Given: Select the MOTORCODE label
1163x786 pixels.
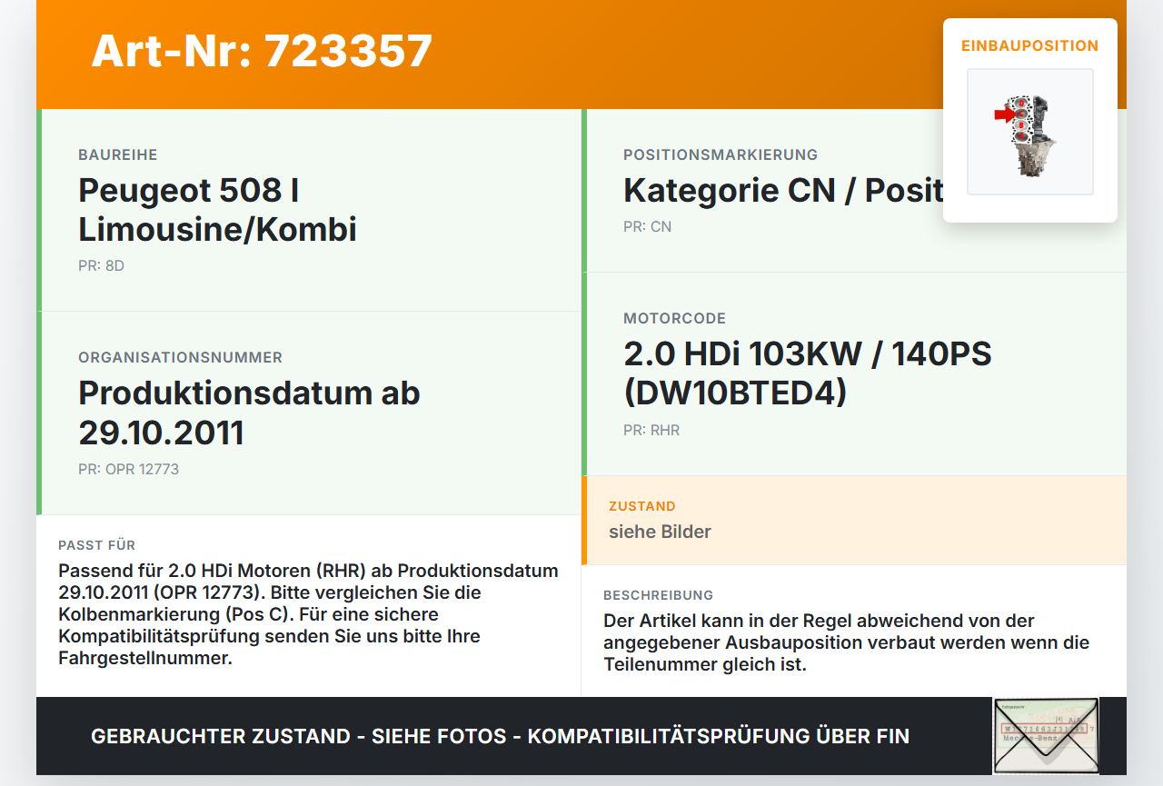Looking at the screenshot, I should tap(674, 319).
